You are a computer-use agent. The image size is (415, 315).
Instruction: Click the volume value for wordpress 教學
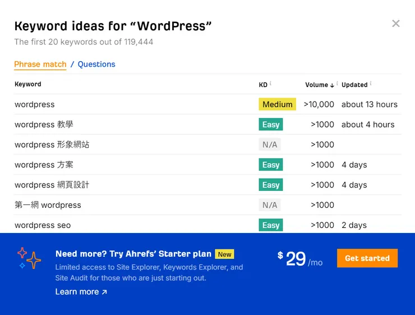pyautogui.click(x=322, y=125)
